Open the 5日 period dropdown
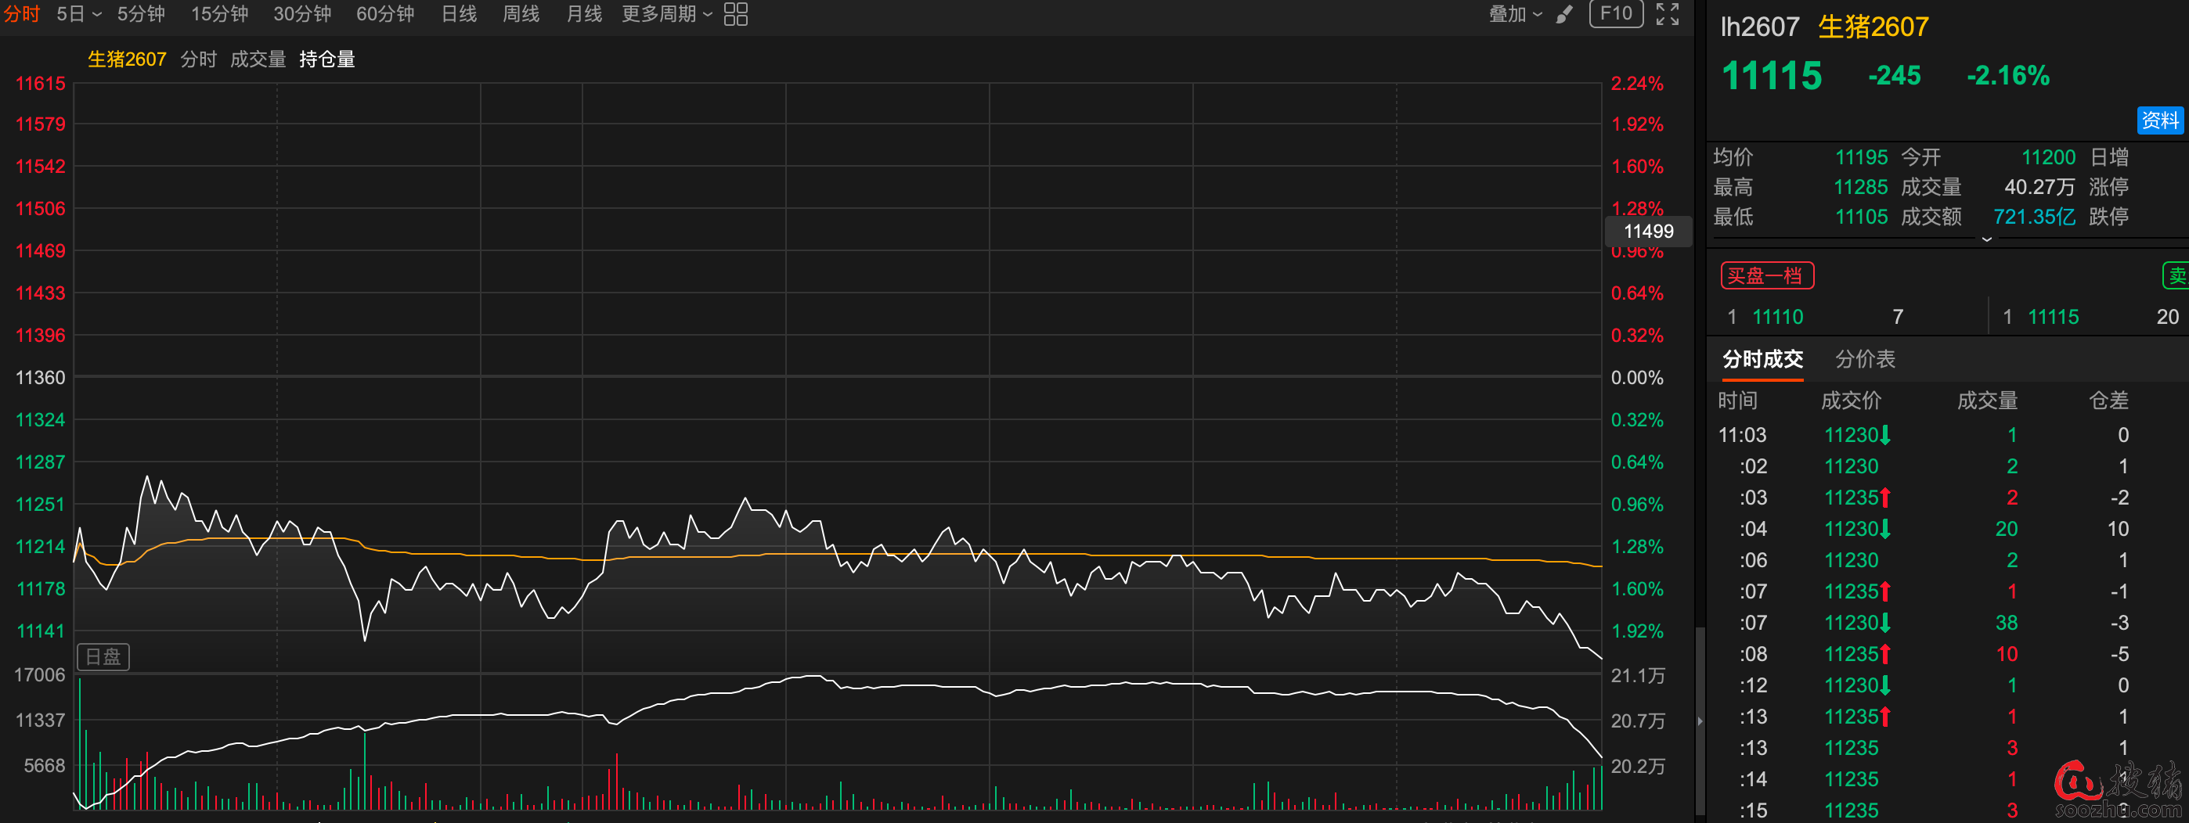 (78, 14)
